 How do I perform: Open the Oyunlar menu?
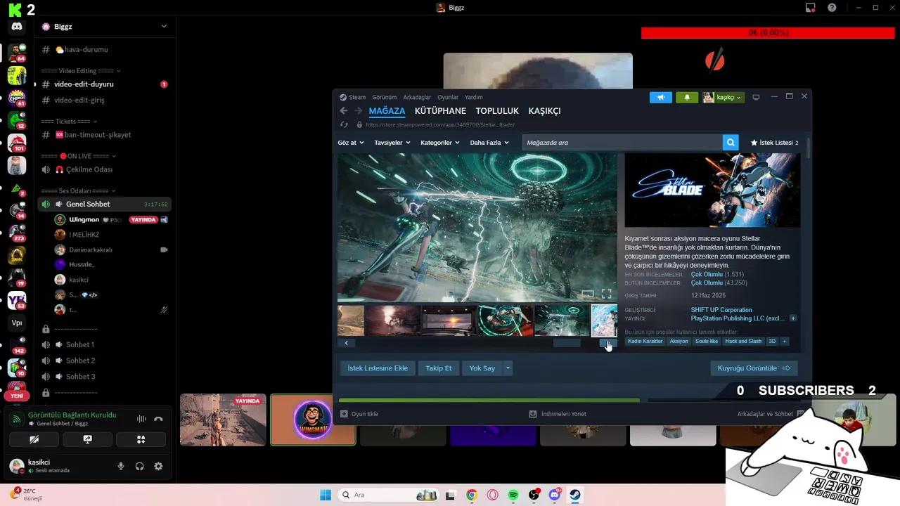pos(448,97)
